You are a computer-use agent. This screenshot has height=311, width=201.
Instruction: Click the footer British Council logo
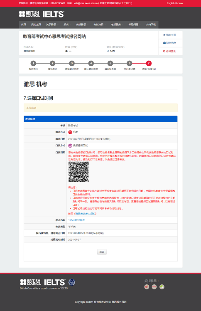coord(30,282)
